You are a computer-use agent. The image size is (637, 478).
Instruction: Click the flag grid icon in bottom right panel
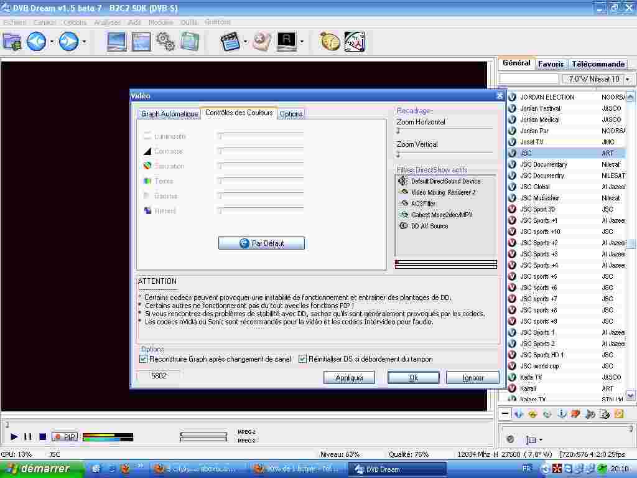tap(531, 439)
